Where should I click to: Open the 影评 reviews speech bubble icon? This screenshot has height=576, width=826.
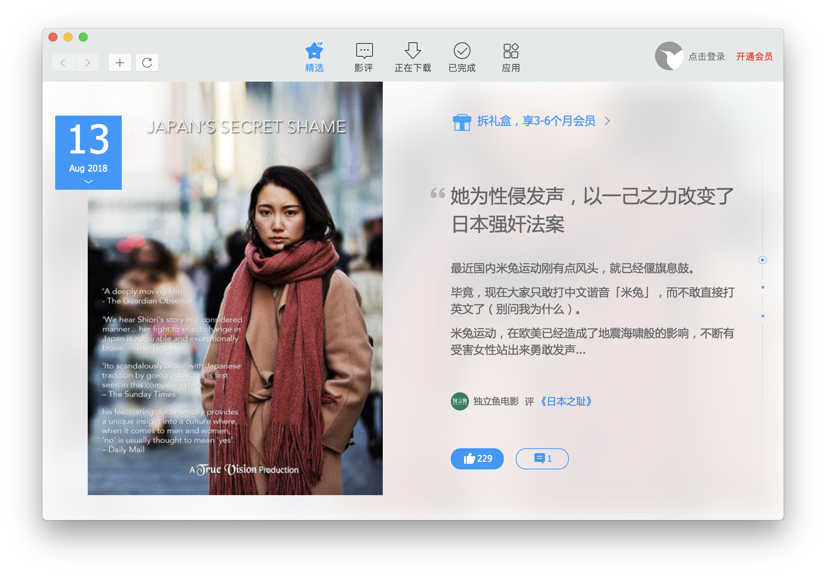pyautogui.click(x=364, y=51)
